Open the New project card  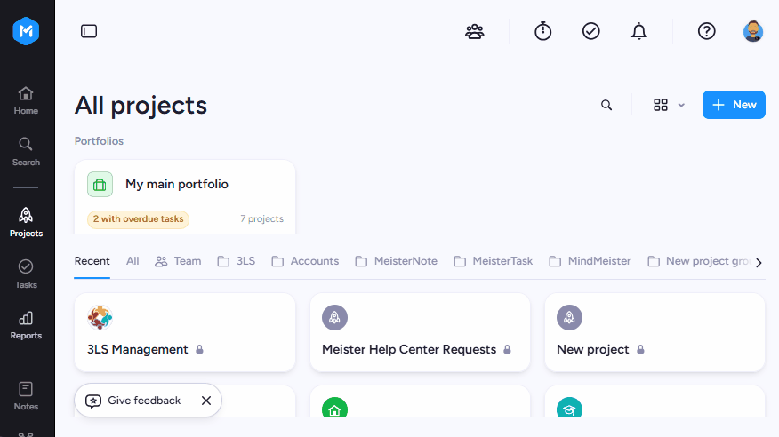pos(655,332)
